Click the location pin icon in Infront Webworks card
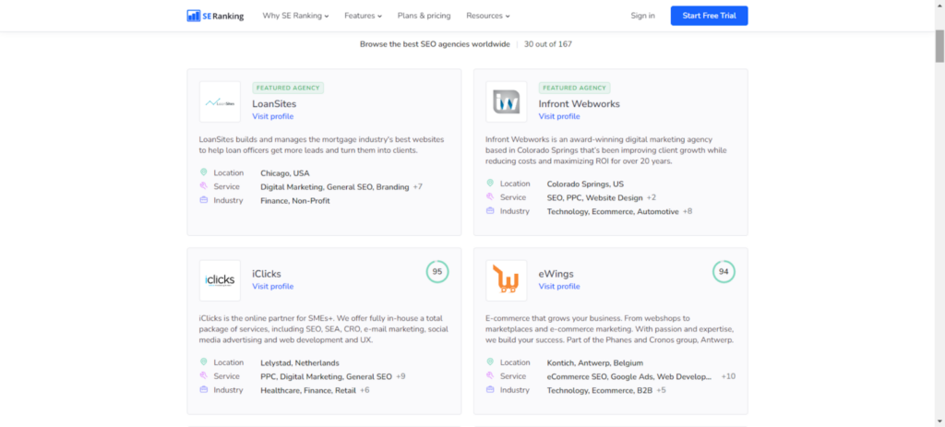945x427 pixels. pos(490,184)
